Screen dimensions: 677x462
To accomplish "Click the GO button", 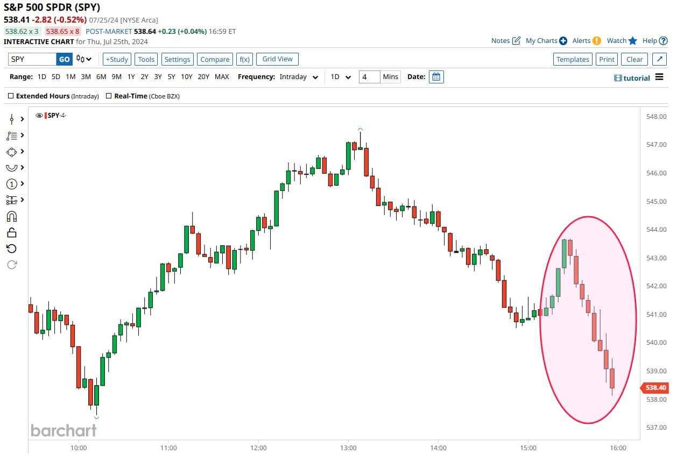I will [x=64, y=60].
